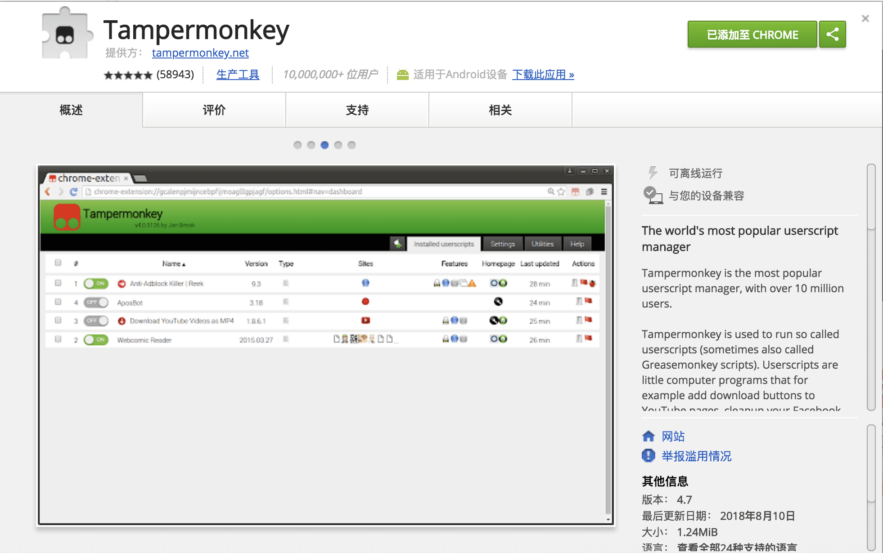Open the Chrome hamburger menu in the screenshot
The height and width of the screenshot is (553, 883).
[604, 191]
